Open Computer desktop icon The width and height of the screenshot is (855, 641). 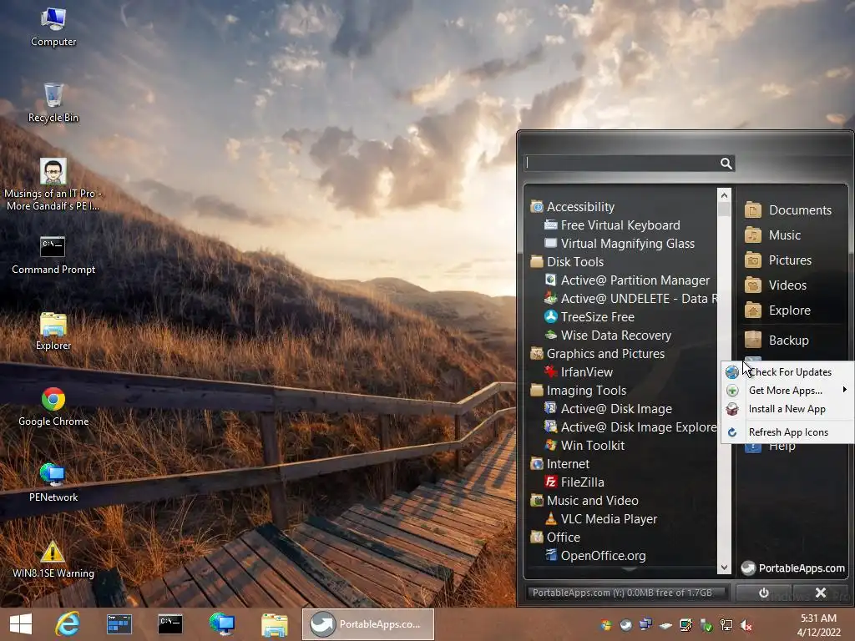point(53,28)
